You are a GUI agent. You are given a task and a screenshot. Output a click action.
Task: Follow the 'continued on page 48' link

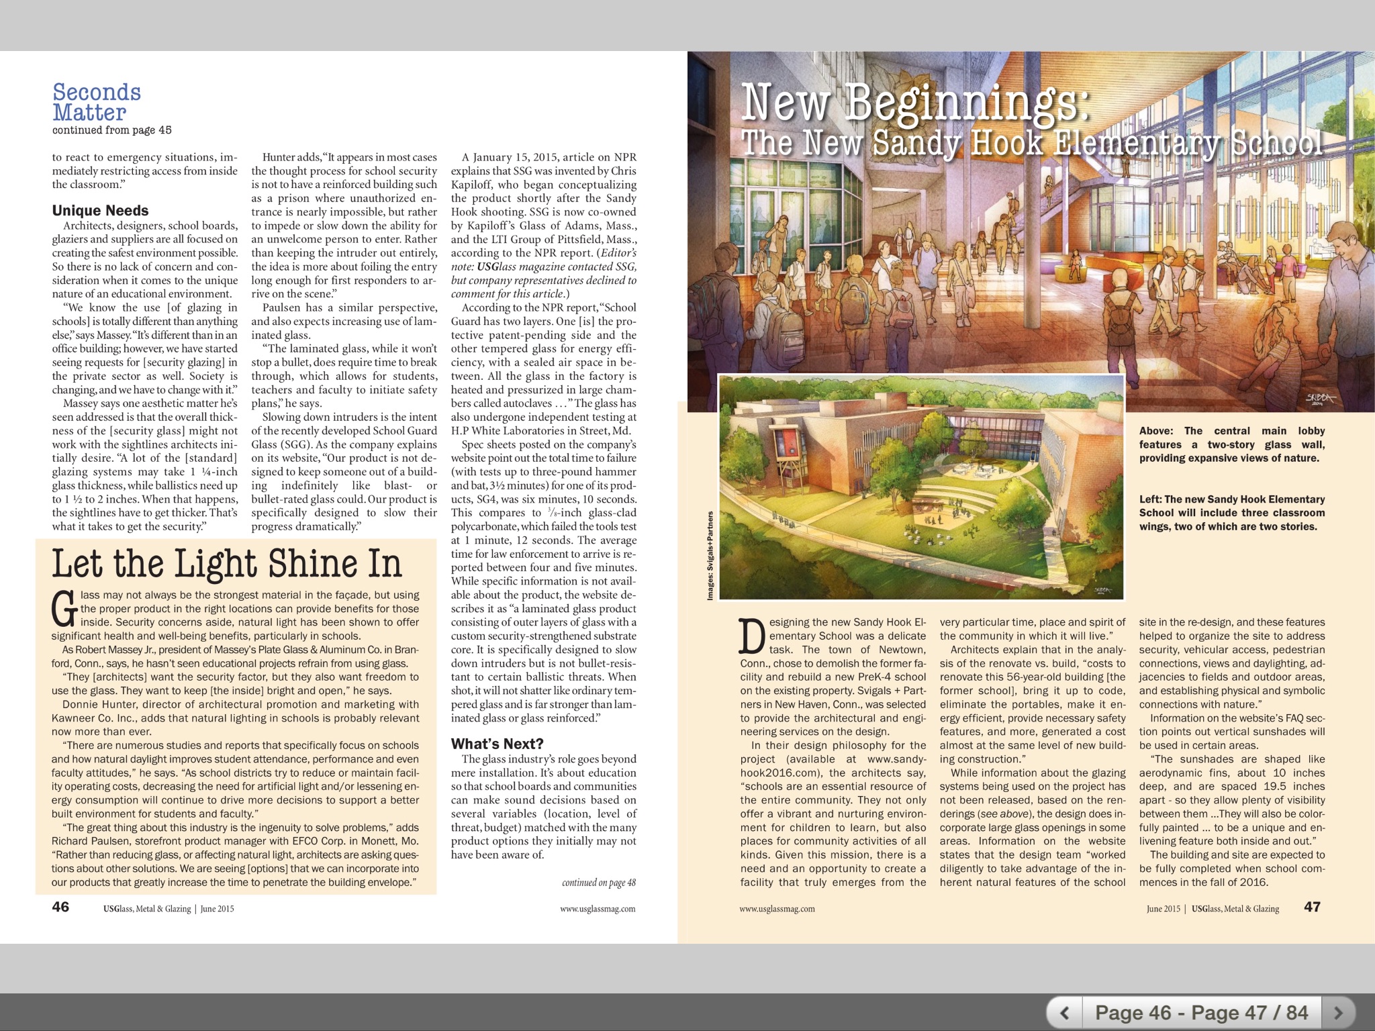[x=598, y=883]
